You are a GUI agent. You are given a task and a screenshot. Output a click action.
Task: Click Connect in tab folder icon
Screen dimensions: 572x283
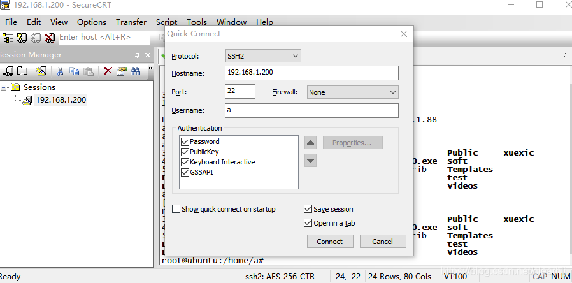click(22, 71)
